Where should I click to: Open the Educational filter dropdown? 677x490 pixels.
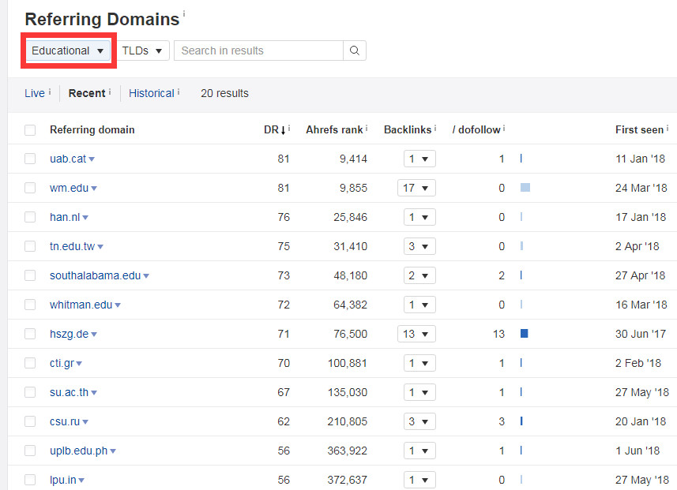pyautogui.click(x=68, y=50)
